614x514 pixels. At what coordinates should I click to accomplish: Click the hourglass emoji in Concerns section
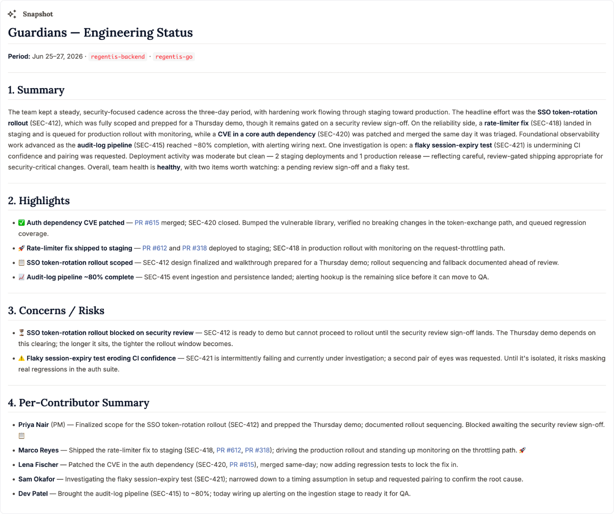[x=21, y=333]
